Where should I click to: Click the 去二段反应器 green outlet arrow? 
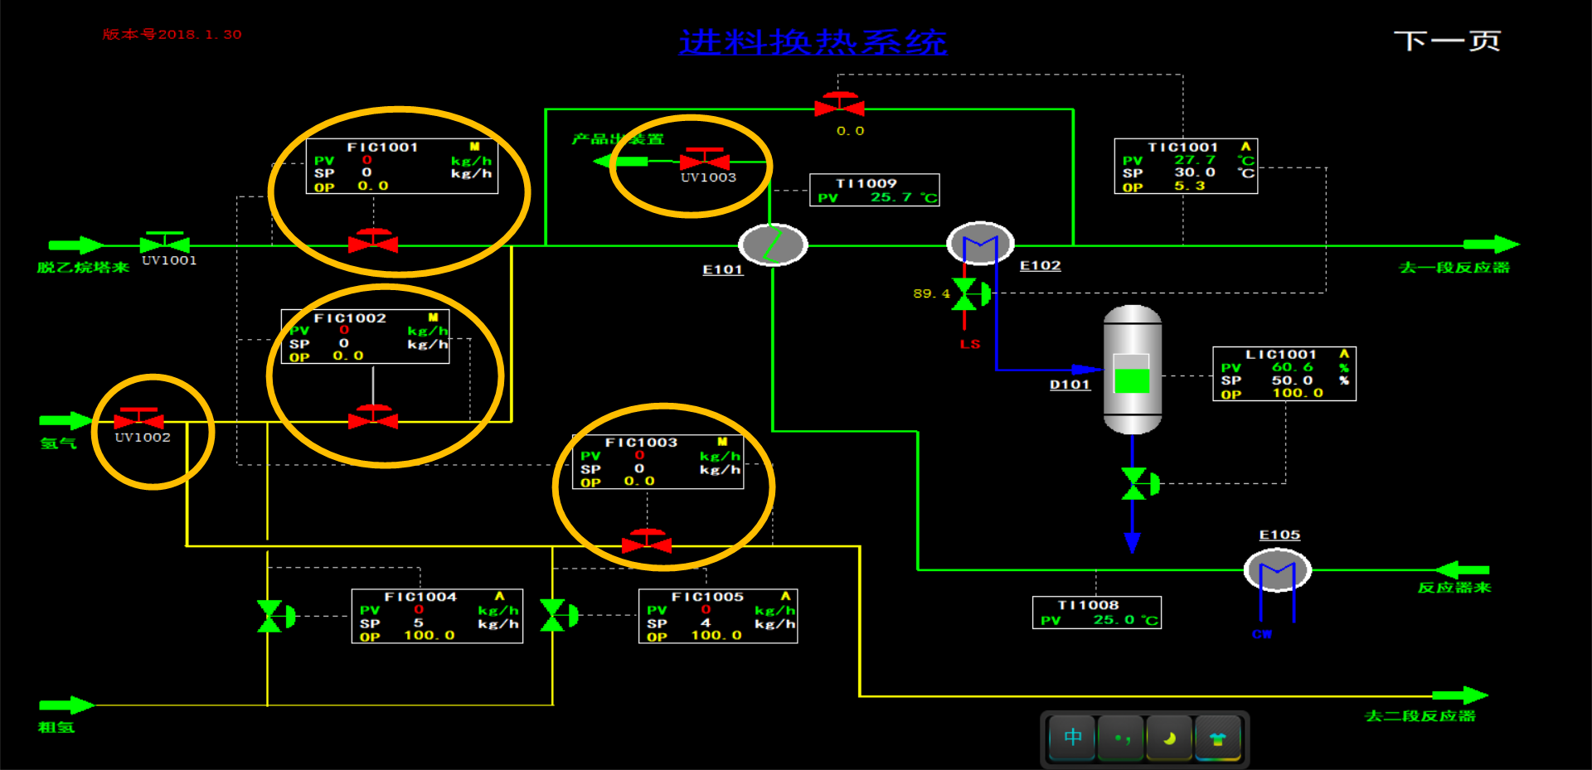tap(1461, 695)
